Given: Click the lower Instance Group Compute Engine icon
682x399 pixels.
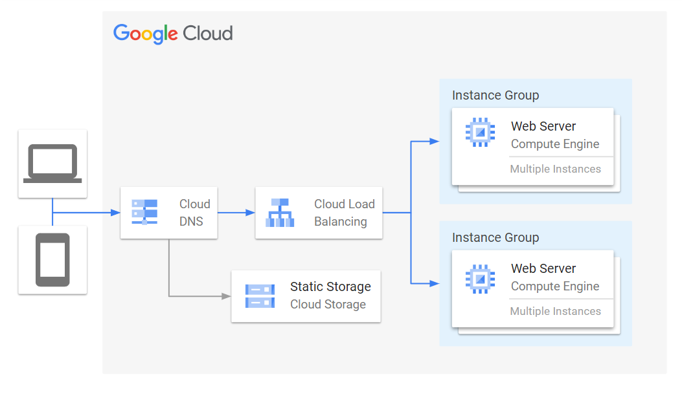Looking at the screenshot, I should click(480, 279).
